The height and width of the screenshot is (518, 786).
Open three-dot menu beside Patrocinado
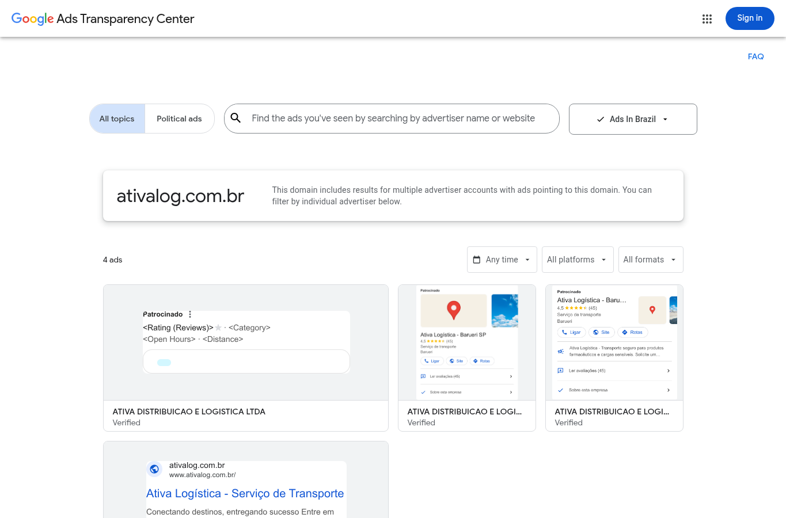coord(190,314)
